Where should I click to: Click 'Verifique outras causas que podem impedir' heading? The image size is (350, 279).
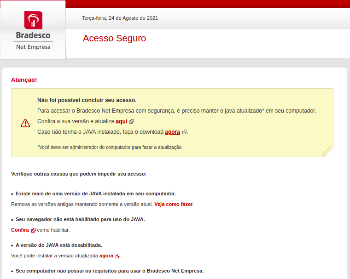pos(79,174)
